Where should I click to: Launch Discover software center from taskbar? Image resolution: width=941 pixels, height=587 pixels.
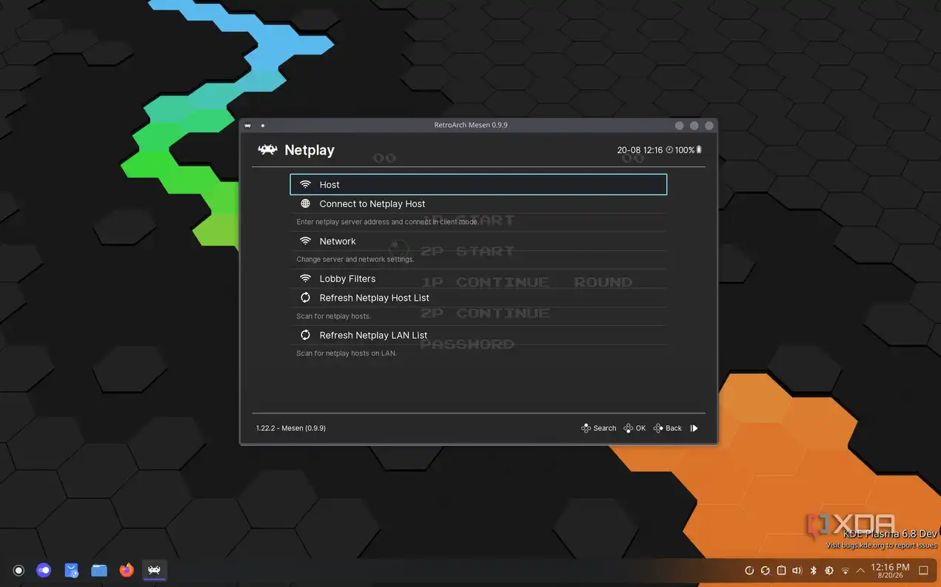coord(72,570)
